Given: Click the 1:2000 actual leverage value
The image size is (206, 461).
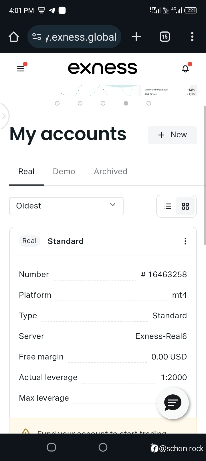Looking at the screenshot, I should [174, 377].
